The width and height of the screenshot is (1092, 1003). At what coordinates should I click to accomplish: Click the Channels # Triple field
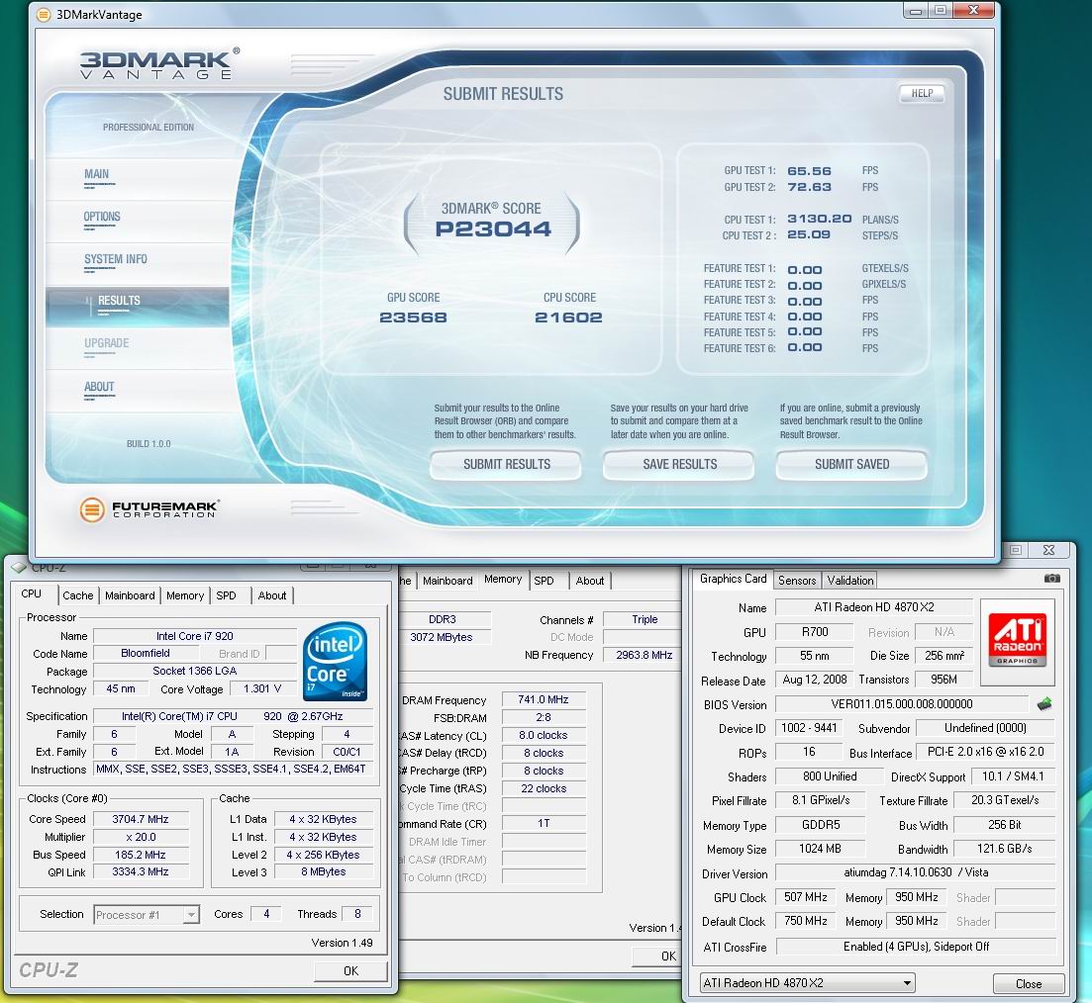coord(644,619)
